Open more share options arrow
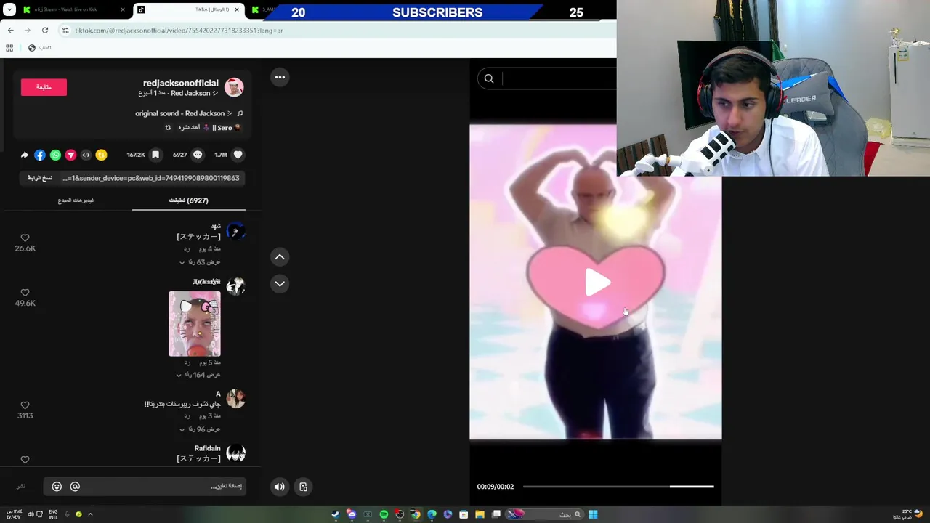The image size is (930, 523). (x=25, y=155)
